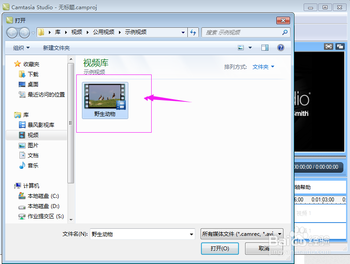Open 作业提交区 (S:) network drive
This screenshot has height=264, width=350.
point(41,216)
